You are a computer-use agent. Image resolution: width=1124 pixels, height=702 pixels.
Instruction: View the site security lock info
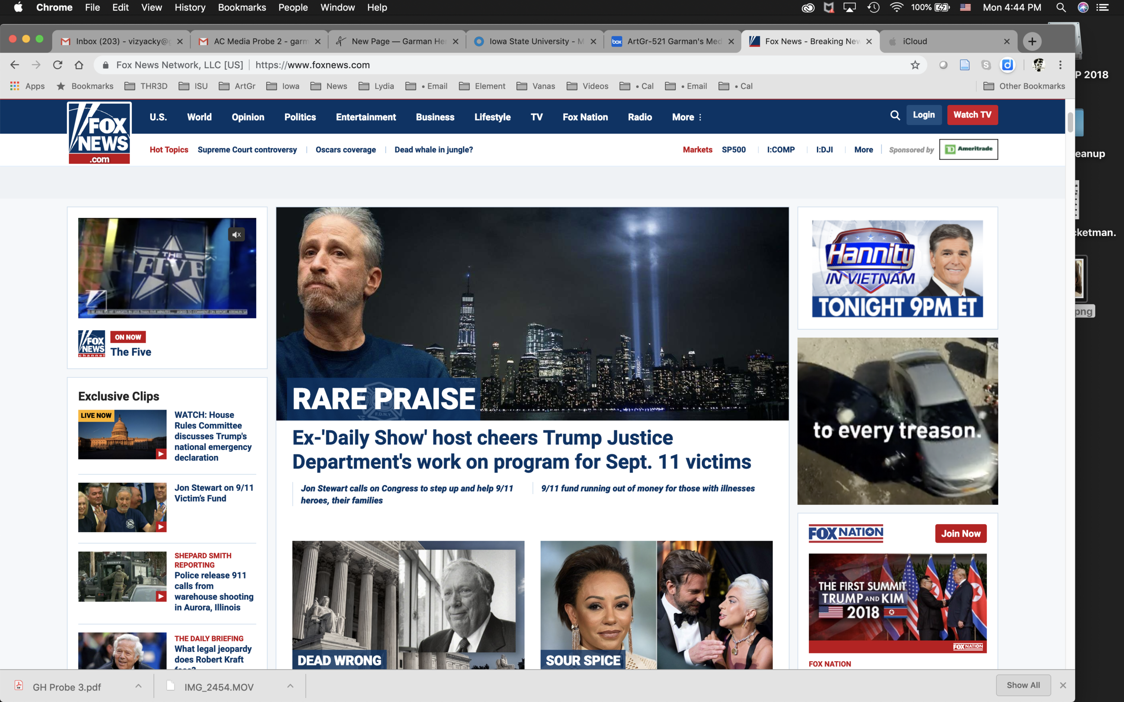tap(106, 65)
